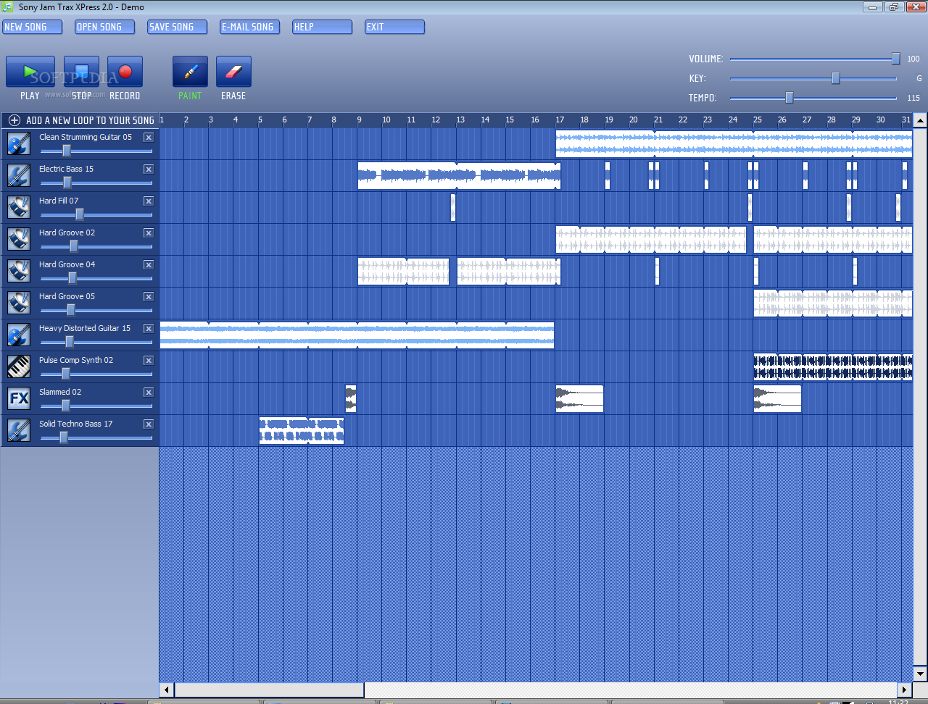Select the Paint tool
Screen dimensions: 928x704
point(190,72)
